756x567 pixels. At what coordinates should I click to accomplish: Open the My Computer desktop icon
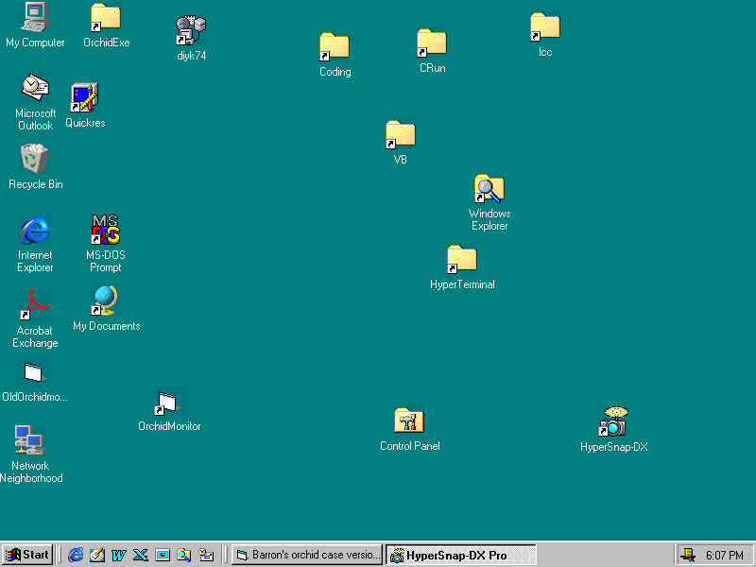coord(35,17)
